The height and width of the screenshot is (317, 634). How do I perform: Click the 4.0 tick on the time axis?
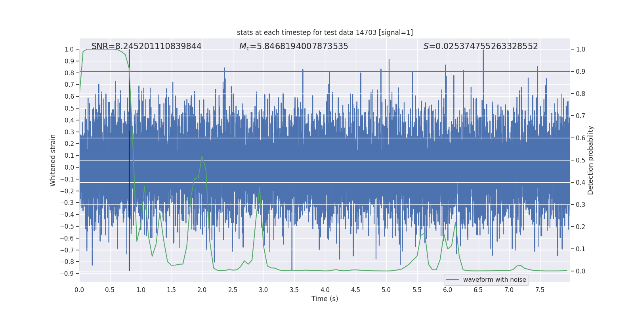tap(325, 290)
